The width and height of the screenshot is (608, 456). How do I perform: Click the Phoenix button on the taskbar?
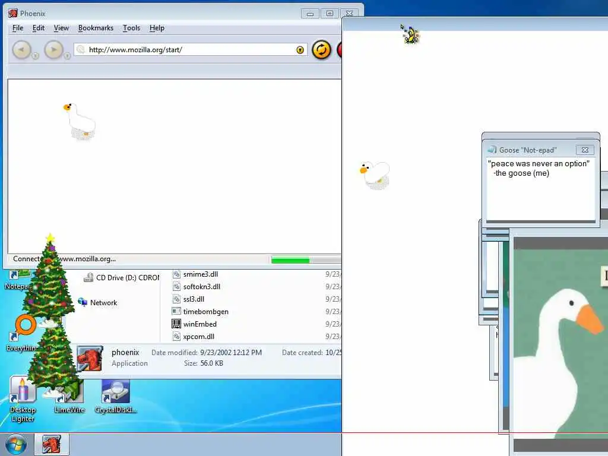[x=52, y=444]
